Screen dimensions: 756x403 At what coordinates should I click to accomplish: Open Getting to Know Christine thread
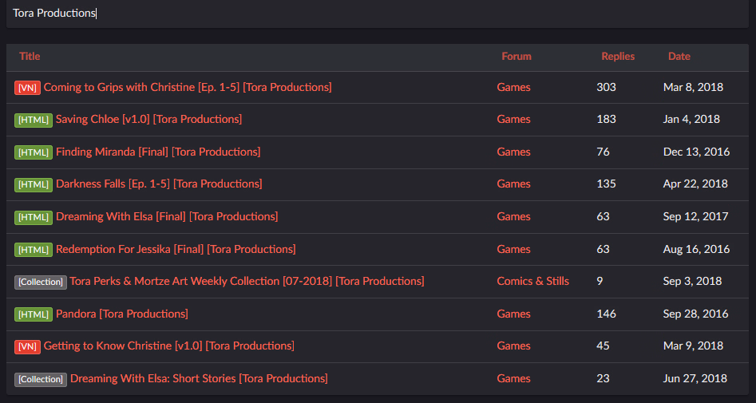[168, 346]
